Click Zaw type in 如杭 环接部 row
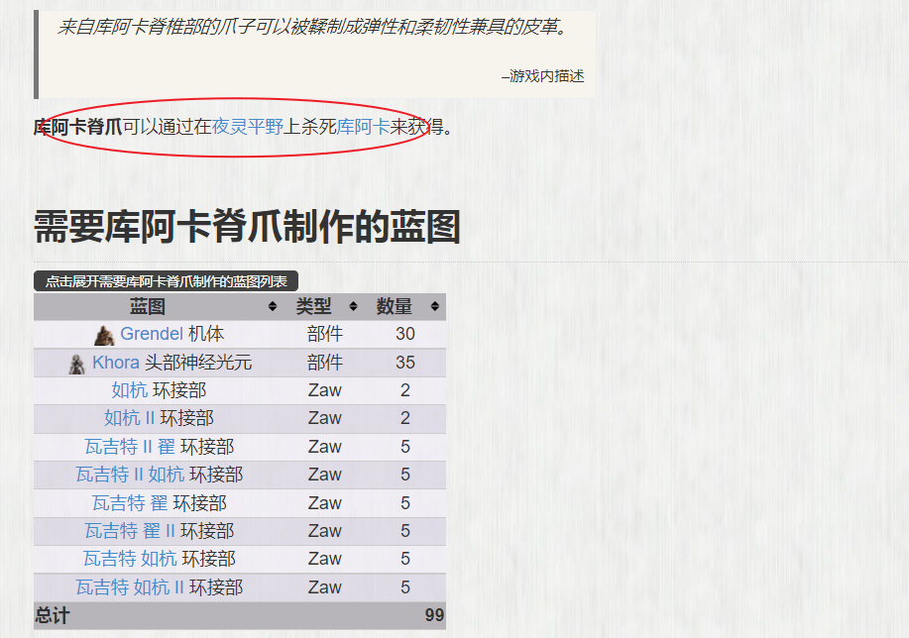Viewport: 909px width, 638px height. tap(325, 390)
